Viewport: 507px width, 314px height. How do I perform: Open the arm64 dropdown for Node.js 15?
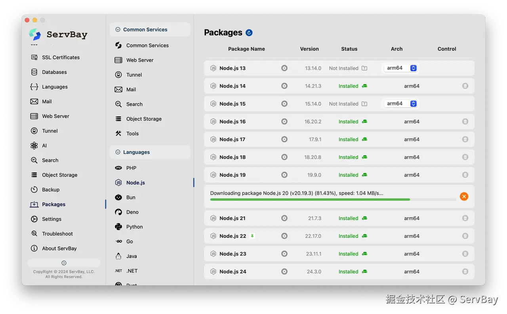click(400, 103)
